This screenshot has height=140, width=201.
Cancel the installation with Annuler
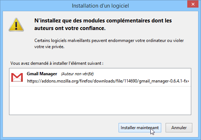coord(179,128)
